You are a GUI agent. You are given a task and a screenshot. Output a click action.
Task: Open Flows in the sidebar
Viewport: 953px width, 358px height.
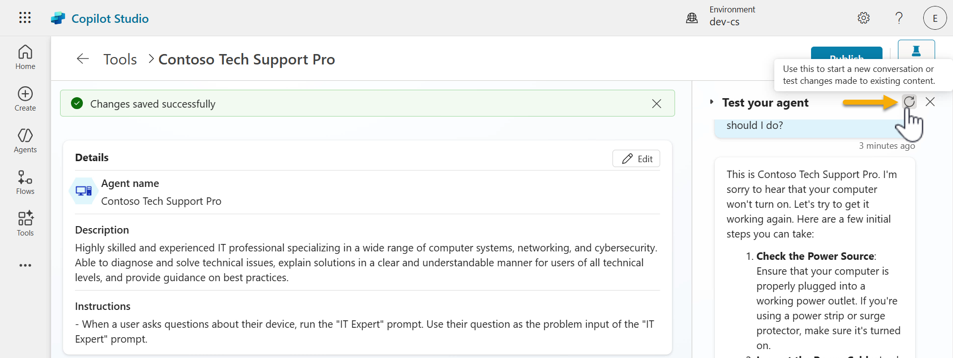coord(25,182)
